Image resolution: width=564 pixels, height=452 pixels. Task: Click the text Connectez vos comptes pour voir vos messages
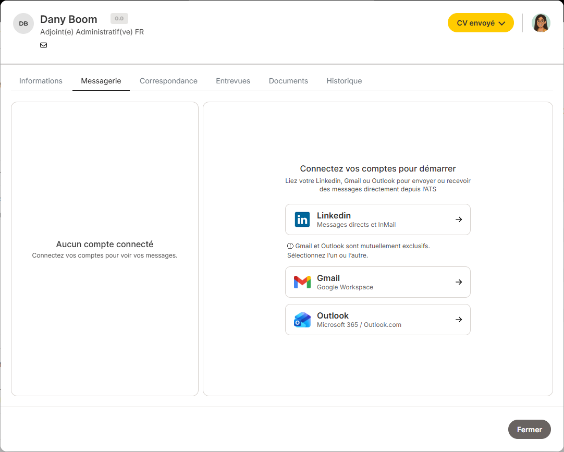pyautogui.click(x=105, y=255)
